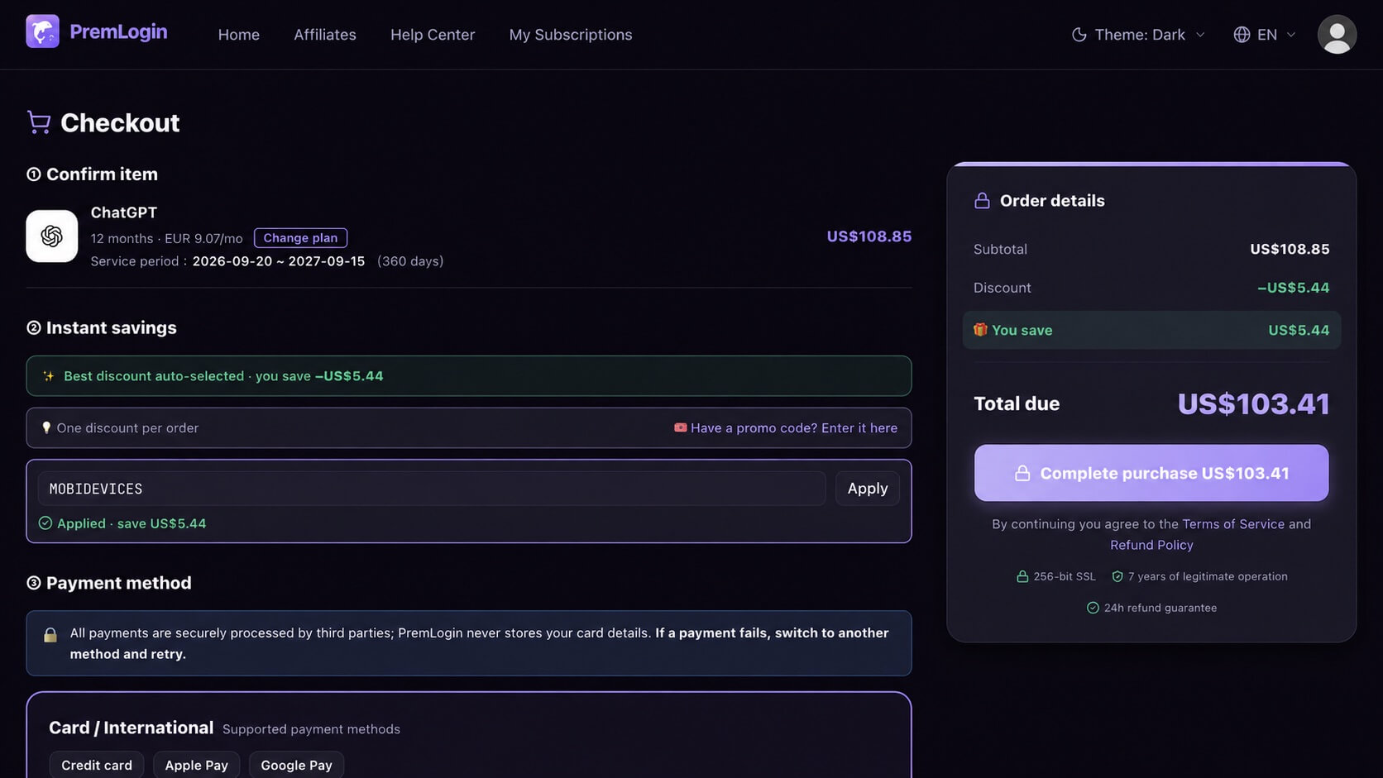Select the Credit card payment option
Screen dimensions: 1383x778
[x=97, y=765]
